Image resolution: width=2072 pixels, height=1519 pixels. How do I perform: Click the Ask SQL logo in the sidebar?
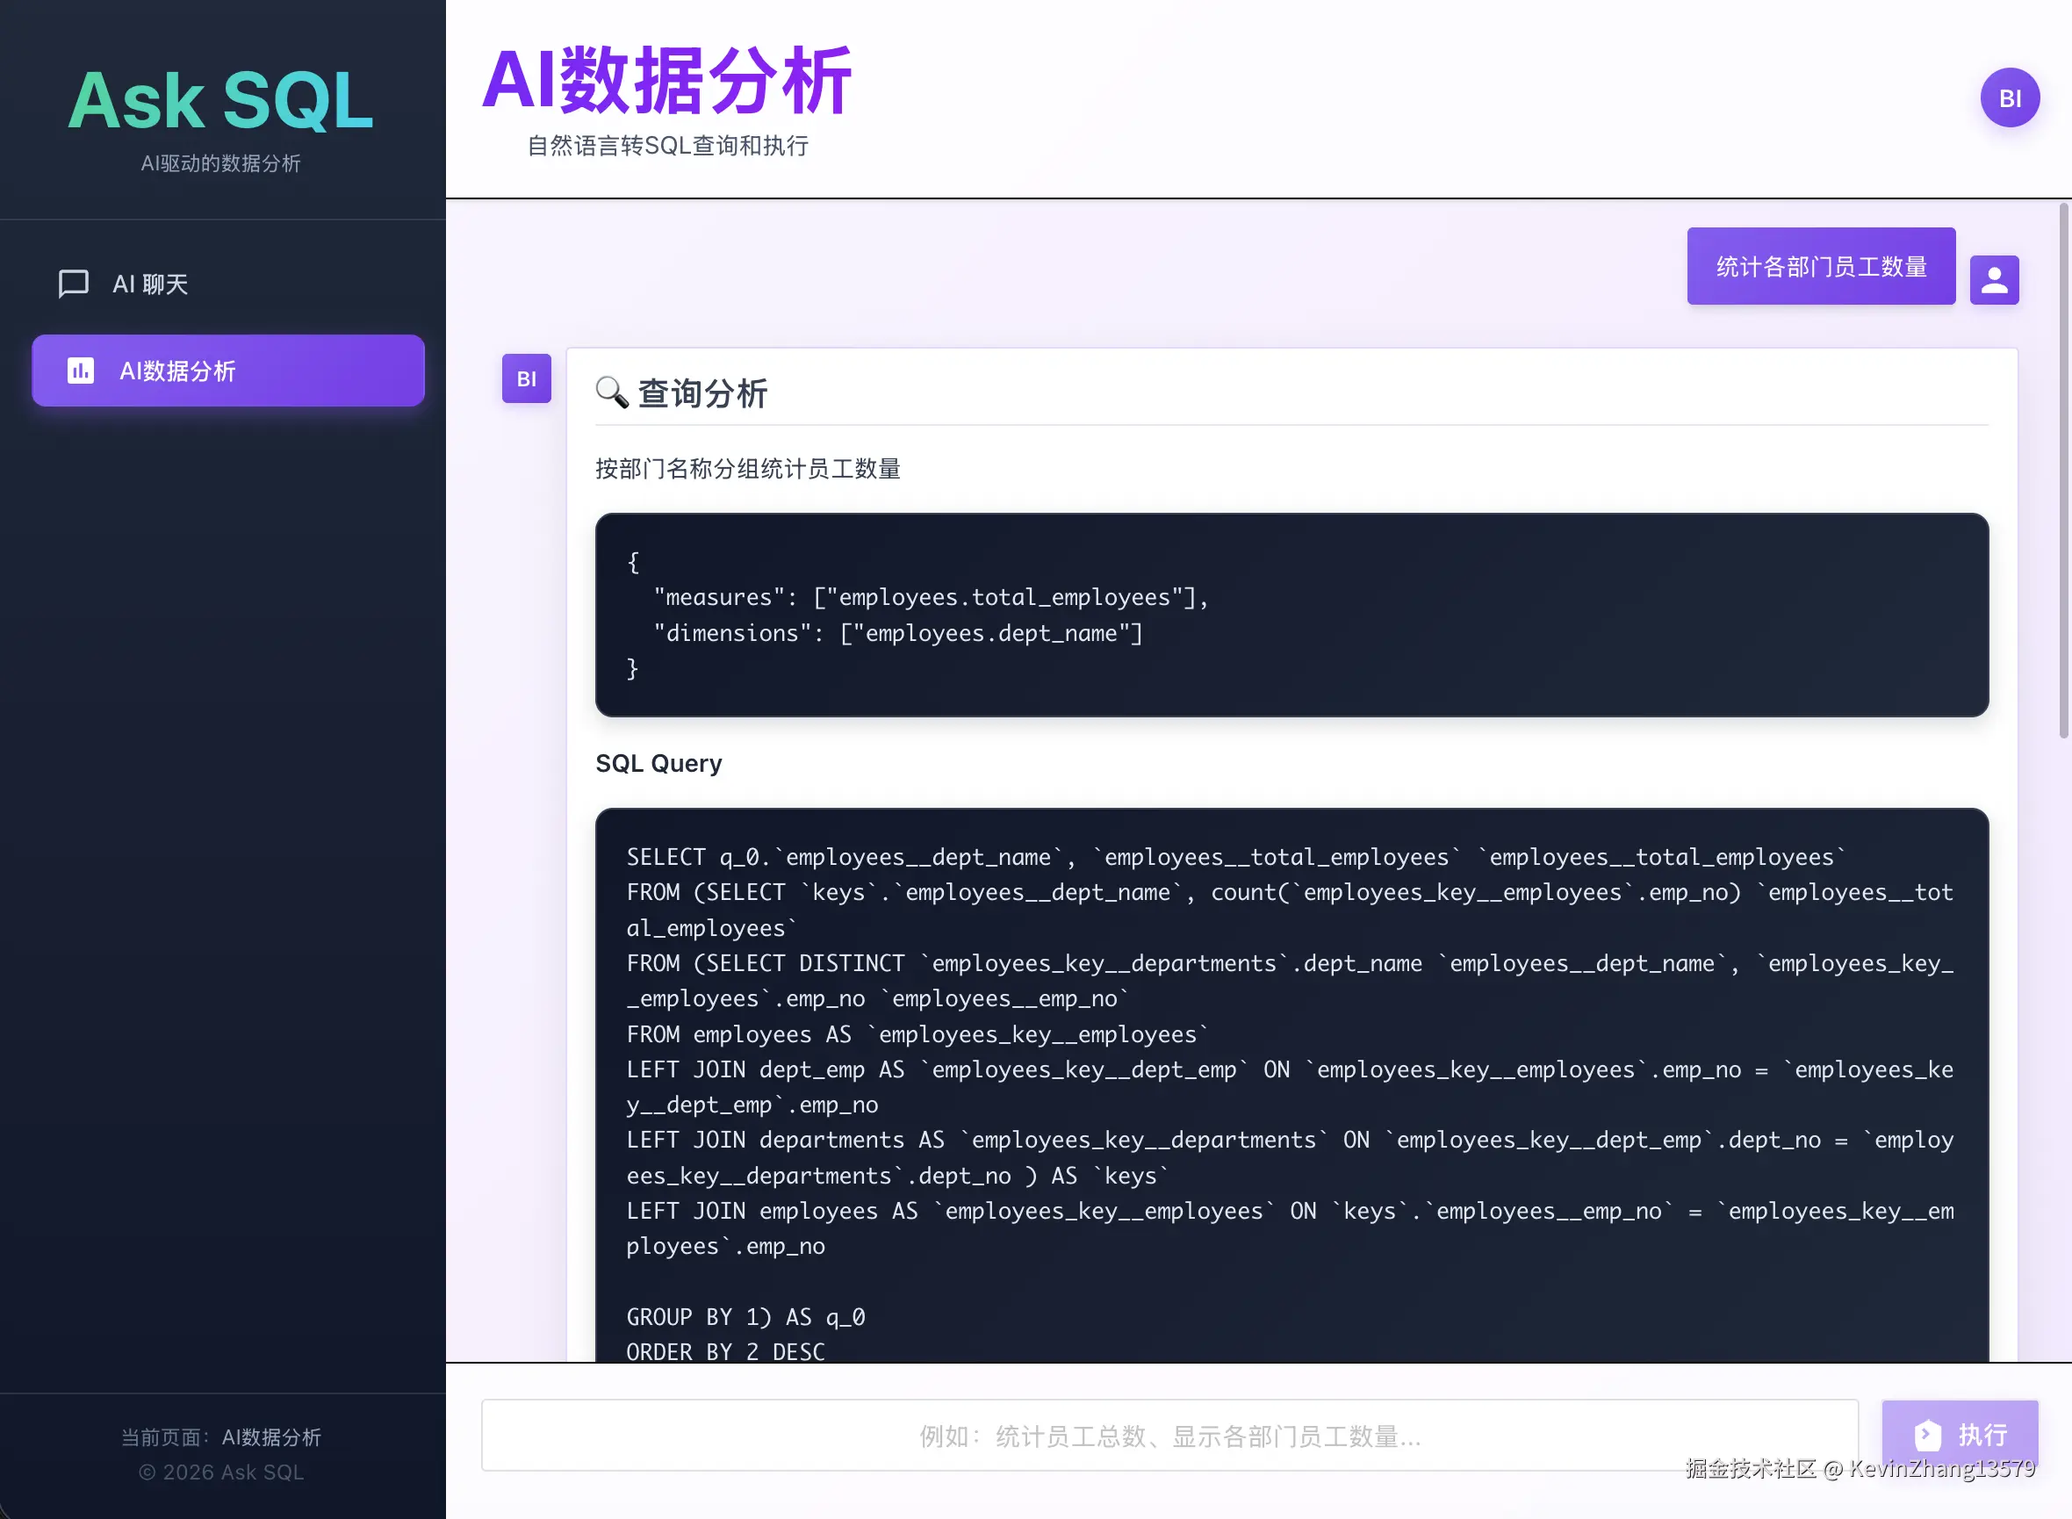pos(220,99)
